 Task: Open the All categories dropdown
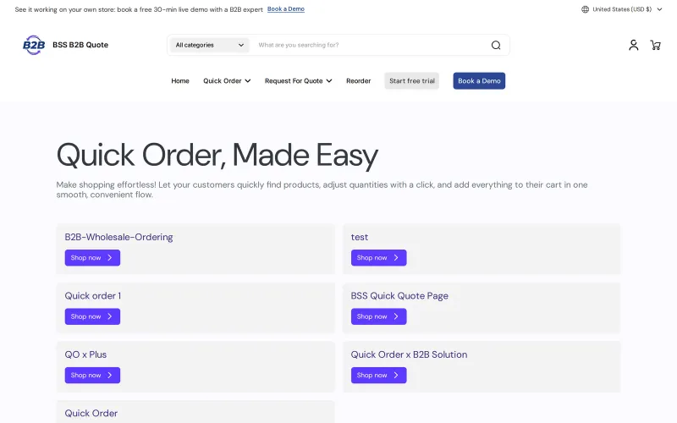click(209, 45)
